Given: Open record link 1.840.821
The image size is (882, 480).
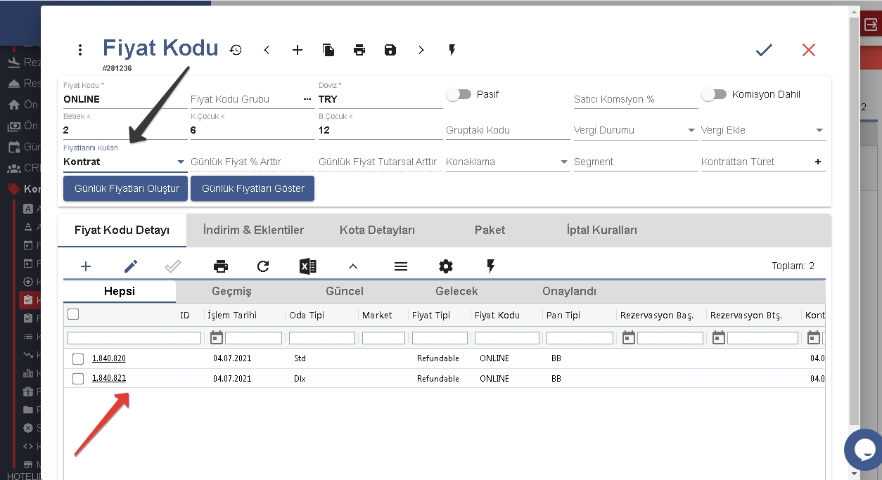Looking at the screenshot, I should tap(109, 378).
